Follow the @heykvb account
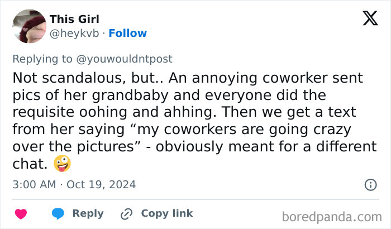The height and width of the screenshot is (229, 391). [127, 34]
